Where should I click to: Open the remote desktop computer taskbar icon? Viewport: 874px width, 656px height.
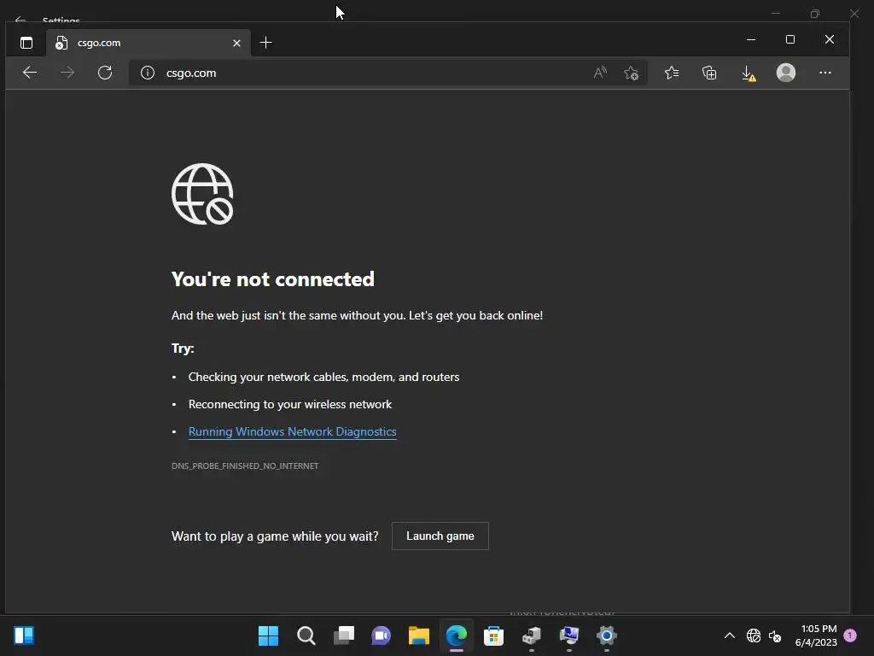[x=569, y=635]
